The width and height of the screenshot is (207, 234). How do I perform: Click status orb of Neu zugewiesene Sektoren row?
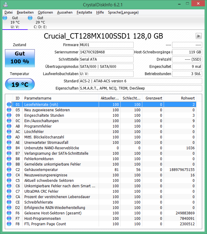click(x=9, y=110)
